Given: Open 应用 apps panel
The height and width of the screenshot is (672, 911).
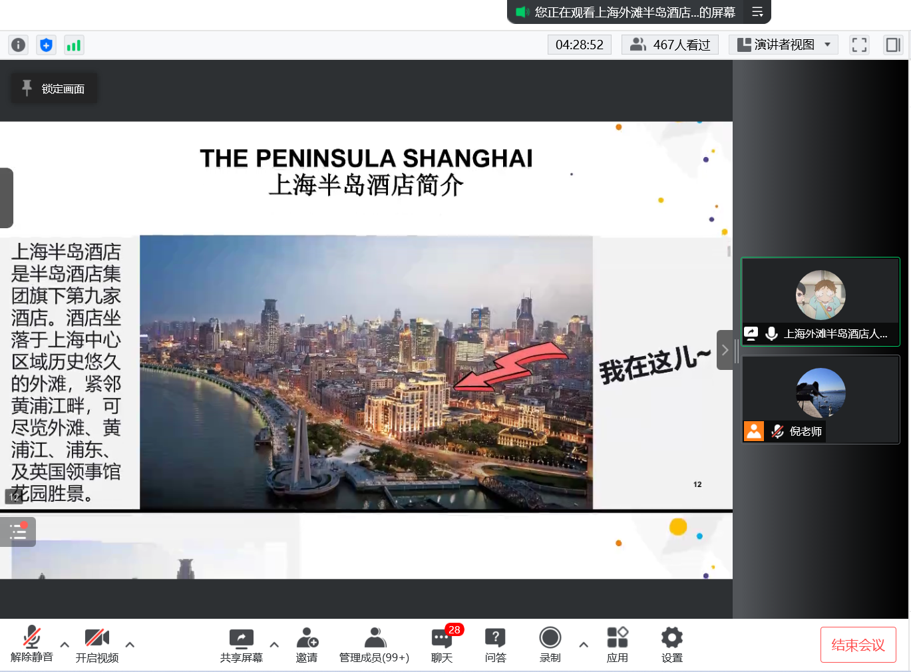Looking at the screenshot, I should 618,644.
